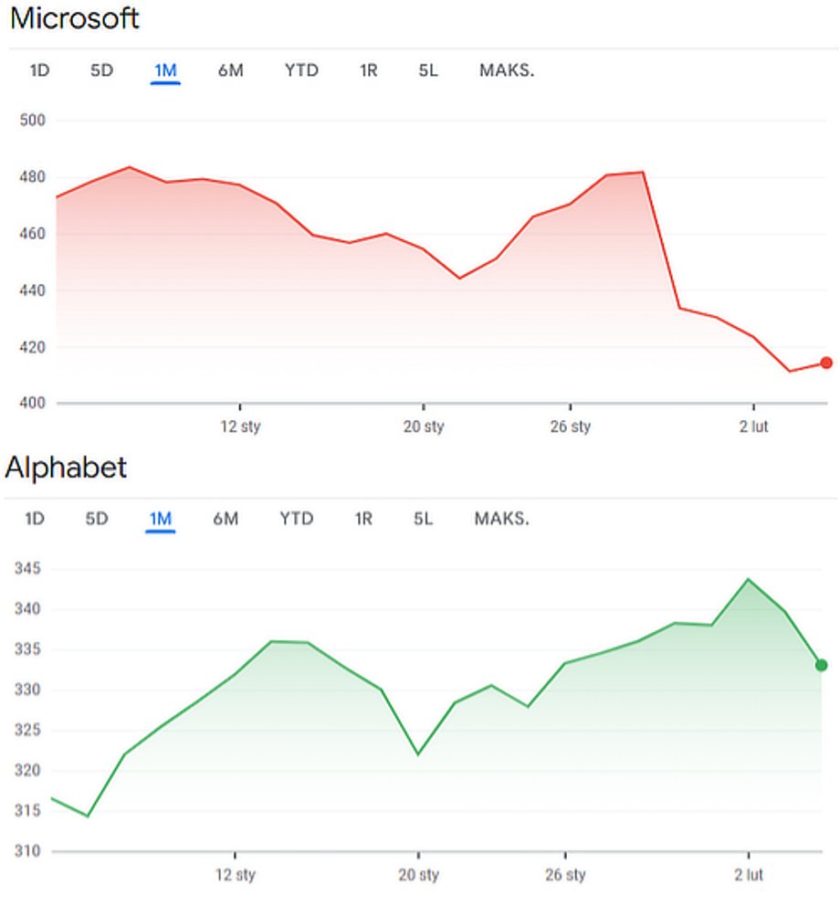Switch Microsoft chart to 1R range
The width and height of the screenshot is (840, 917).
(368, 70)
